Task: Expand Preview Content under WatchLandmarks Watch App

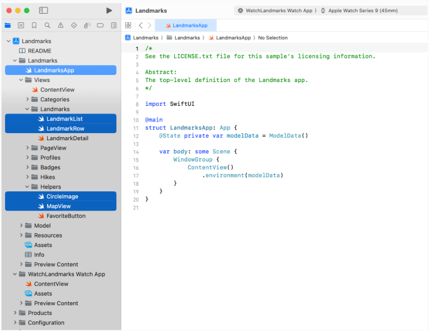Action: tap(21, 303)
